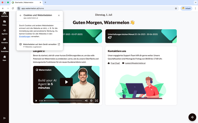Click the external link icon beside Websitedaten
Screen dimensions: 198x123
pos(59,44)
